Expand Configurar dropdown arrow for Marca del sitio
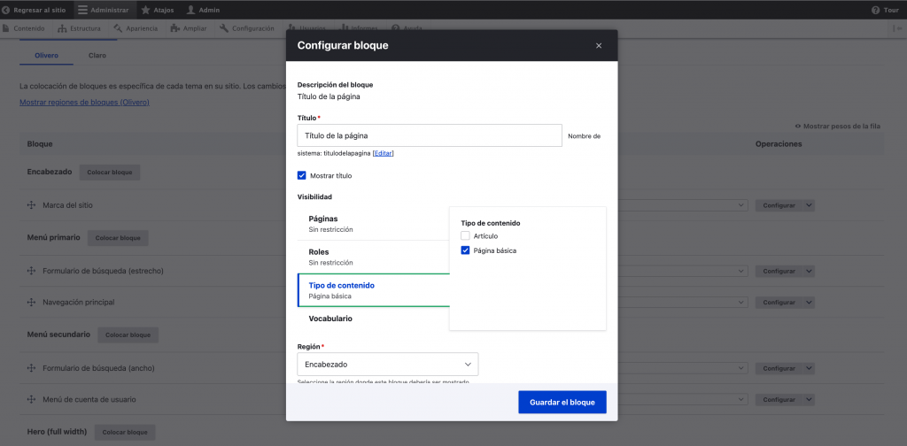907x446 pixels. pyautogui.click(x=808, y=205)
